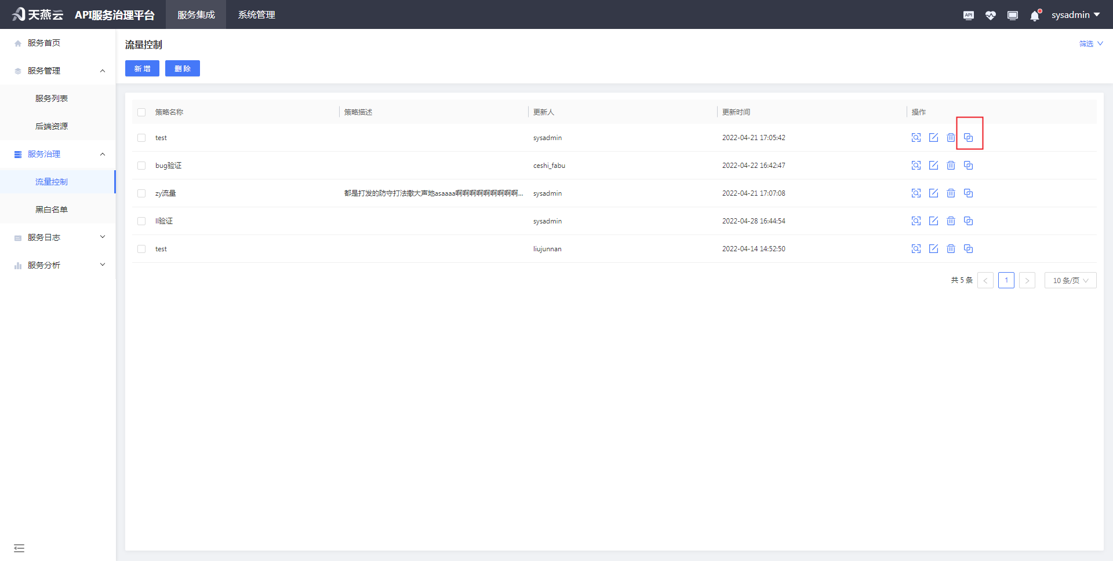Click the view details icon for ll验证 row
1113x561 pixels.
tap(916, 221)
